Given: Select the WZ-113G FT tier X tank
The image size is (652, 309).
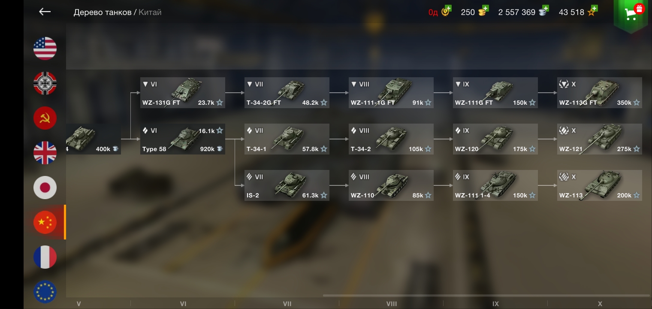Looking at the screenshot, I should pyautogui.click(x=600, y=93).
